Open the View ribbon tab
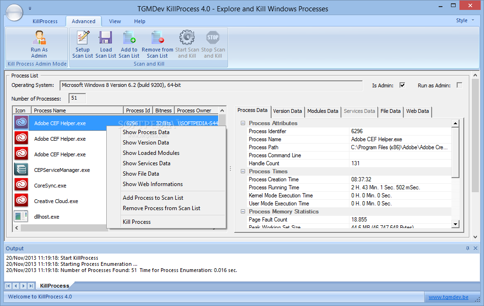Image resolution: width=484 pixels, height=306 pixels. (x=115, y=21)
